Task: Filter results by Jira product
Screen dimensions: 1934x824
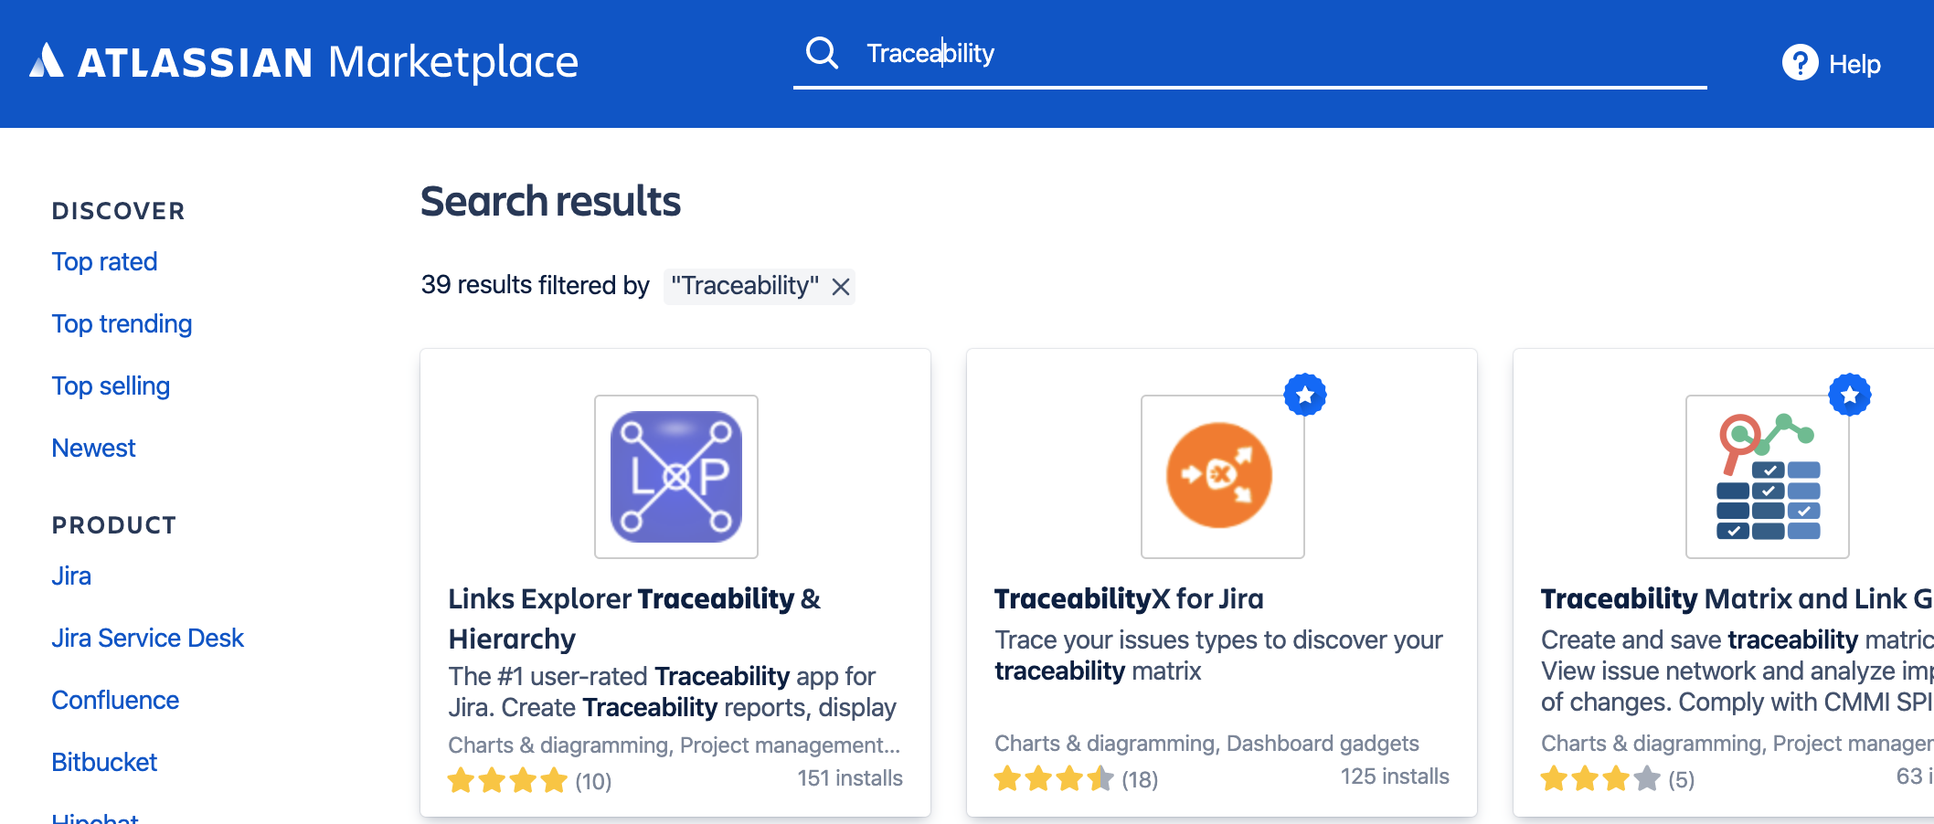Action: (x=70, y=576)
